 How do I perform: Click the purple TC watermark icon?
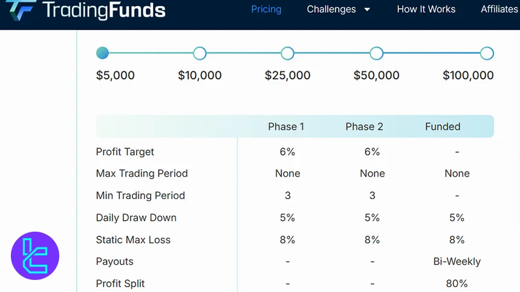(35, 256)
